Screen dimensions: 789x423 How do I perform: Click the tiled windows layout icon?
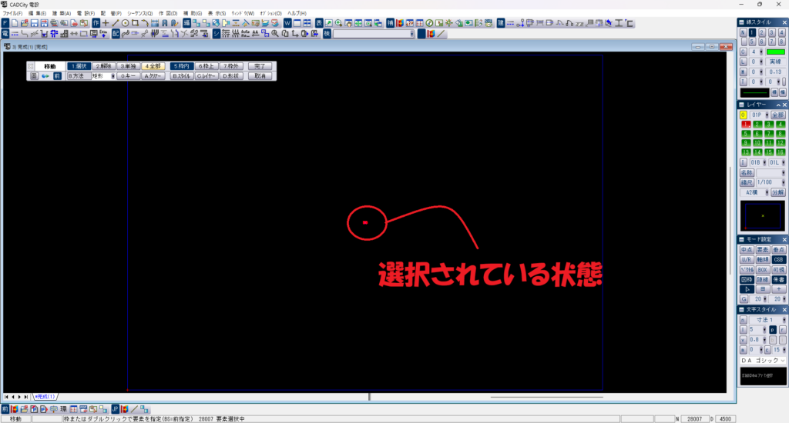pyautogui.click(x=307, y=23)
